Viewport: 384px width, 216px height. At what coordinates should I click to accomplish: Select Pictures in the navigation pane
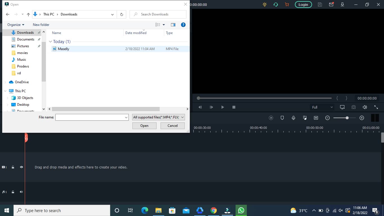[22, 46]
